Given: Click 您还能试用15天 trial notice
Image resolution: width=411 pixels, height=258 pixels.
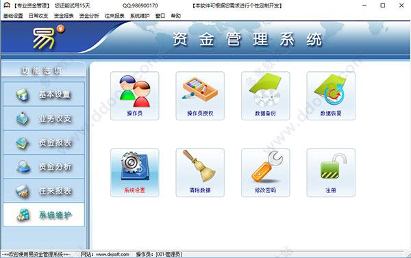Looking at the screenshot, I should pos(72,5).
